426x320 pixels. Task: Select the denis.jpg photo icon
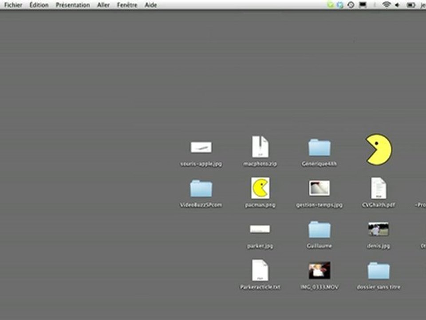[x=379, y=229]
